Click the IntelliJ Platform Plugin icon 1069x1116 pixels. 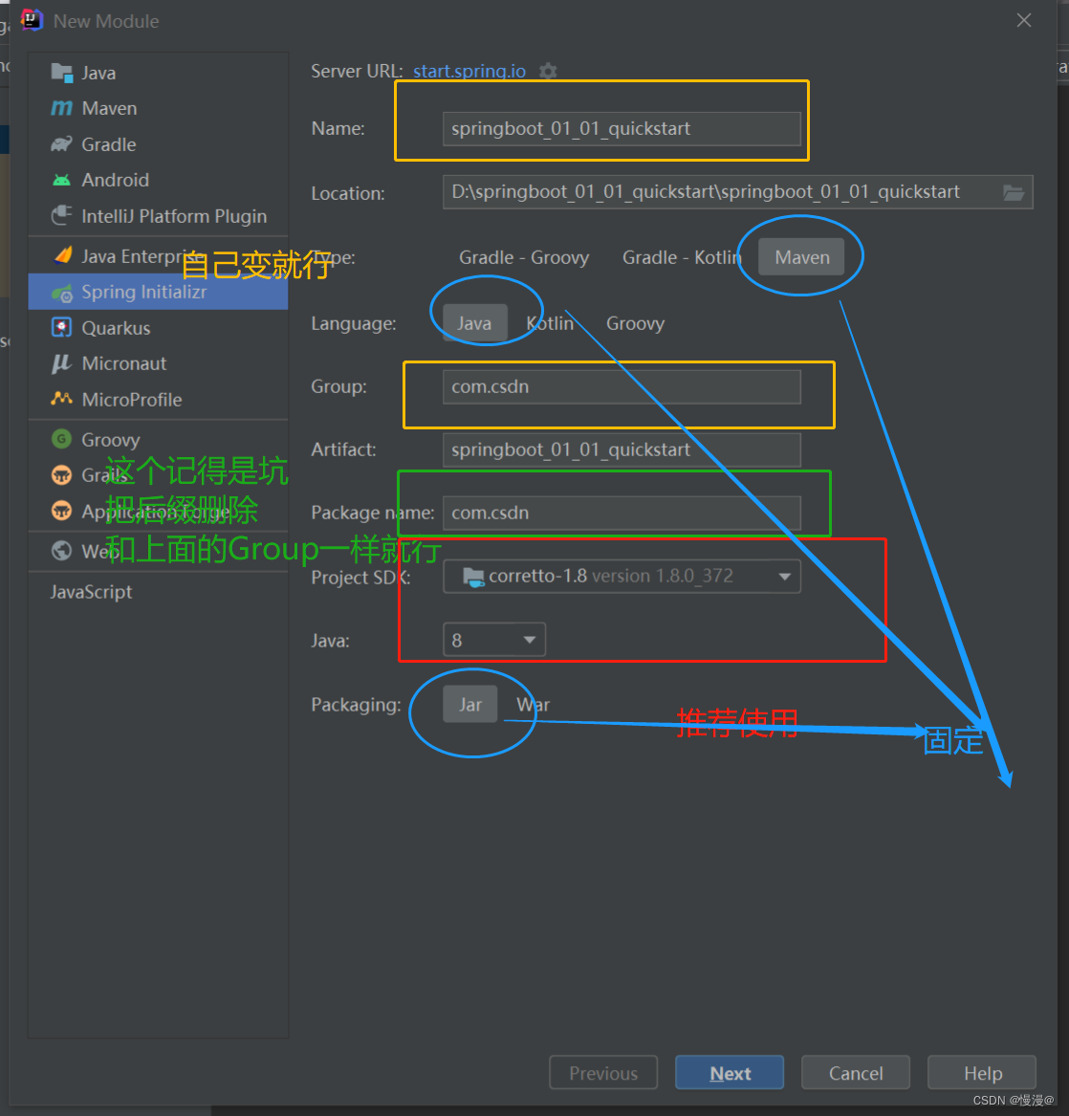pyautogui.click(x=62, y=216)
